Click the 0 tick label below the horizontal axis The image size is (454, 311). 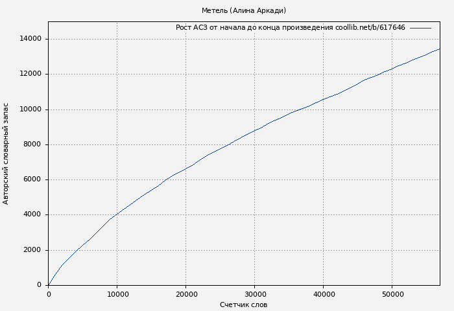pyautogui.click(x=49, y=294)
